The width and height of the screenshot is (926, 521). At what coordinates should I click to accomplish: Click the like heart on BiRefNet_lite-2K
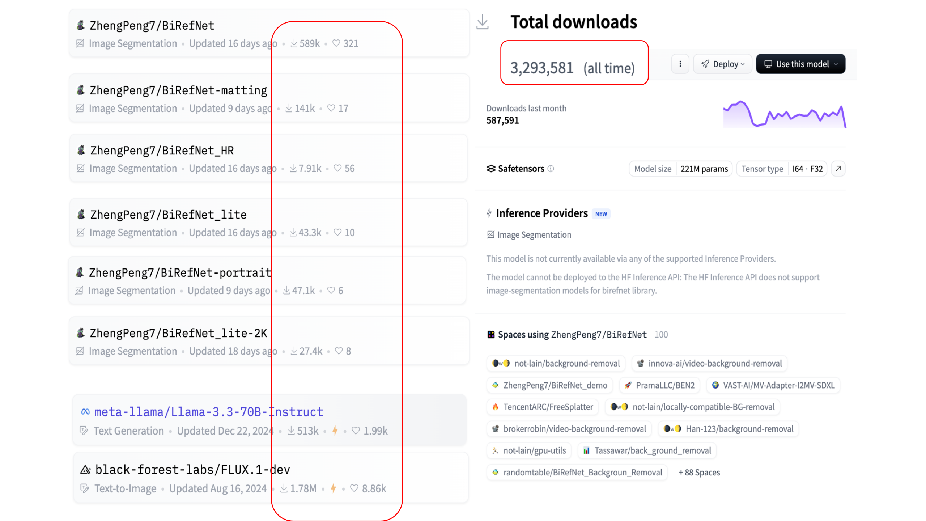click(339, 351)
